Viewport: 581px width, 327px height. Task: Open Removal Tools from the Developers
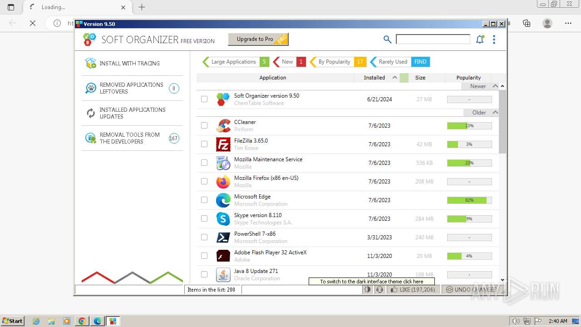coord(132,138)
